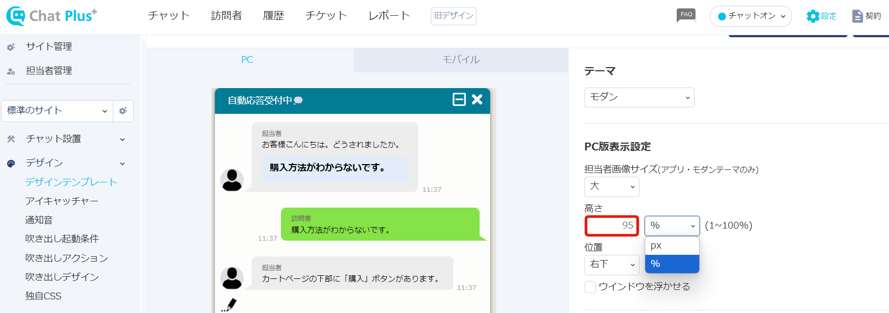This screenshot has height=313, width=889.
Task: Click the pencil typing icon in chat preview
Action: pos(229,305)
